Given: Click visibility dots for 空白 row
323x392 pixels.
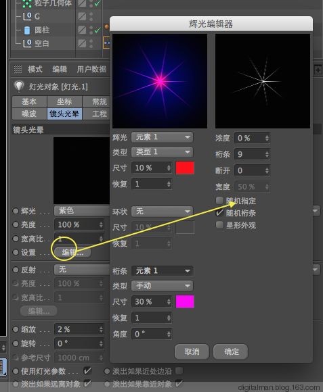Looking at the screenshot, I should point(91,43).
